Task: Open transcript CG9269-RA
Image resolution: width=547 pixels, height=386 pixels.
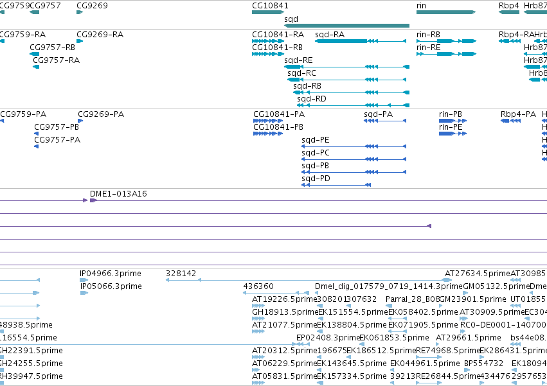Action: [x=100, y=35]
